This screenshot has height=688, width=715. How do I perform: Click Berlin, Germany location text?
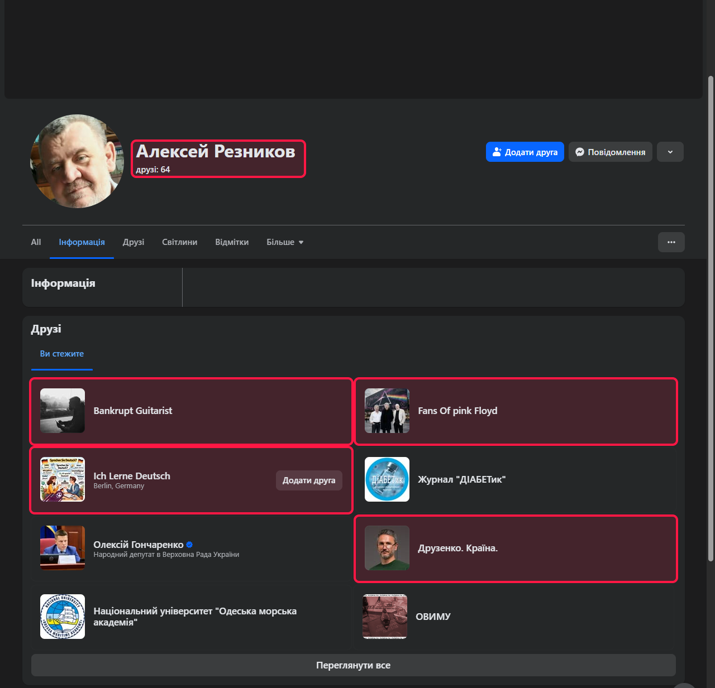click(x=119, y=486)
